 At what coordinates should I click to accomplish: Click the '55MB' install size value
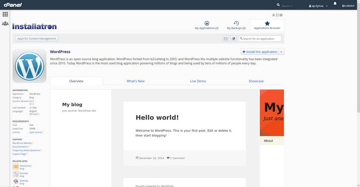(32, 129)
